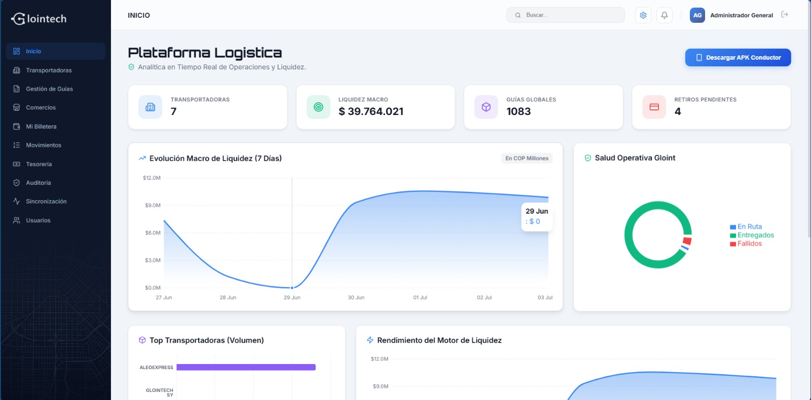This screenshot has width=811, height=400.
Task: Click the 03 Jul axis label
Action: coord(545,298)
